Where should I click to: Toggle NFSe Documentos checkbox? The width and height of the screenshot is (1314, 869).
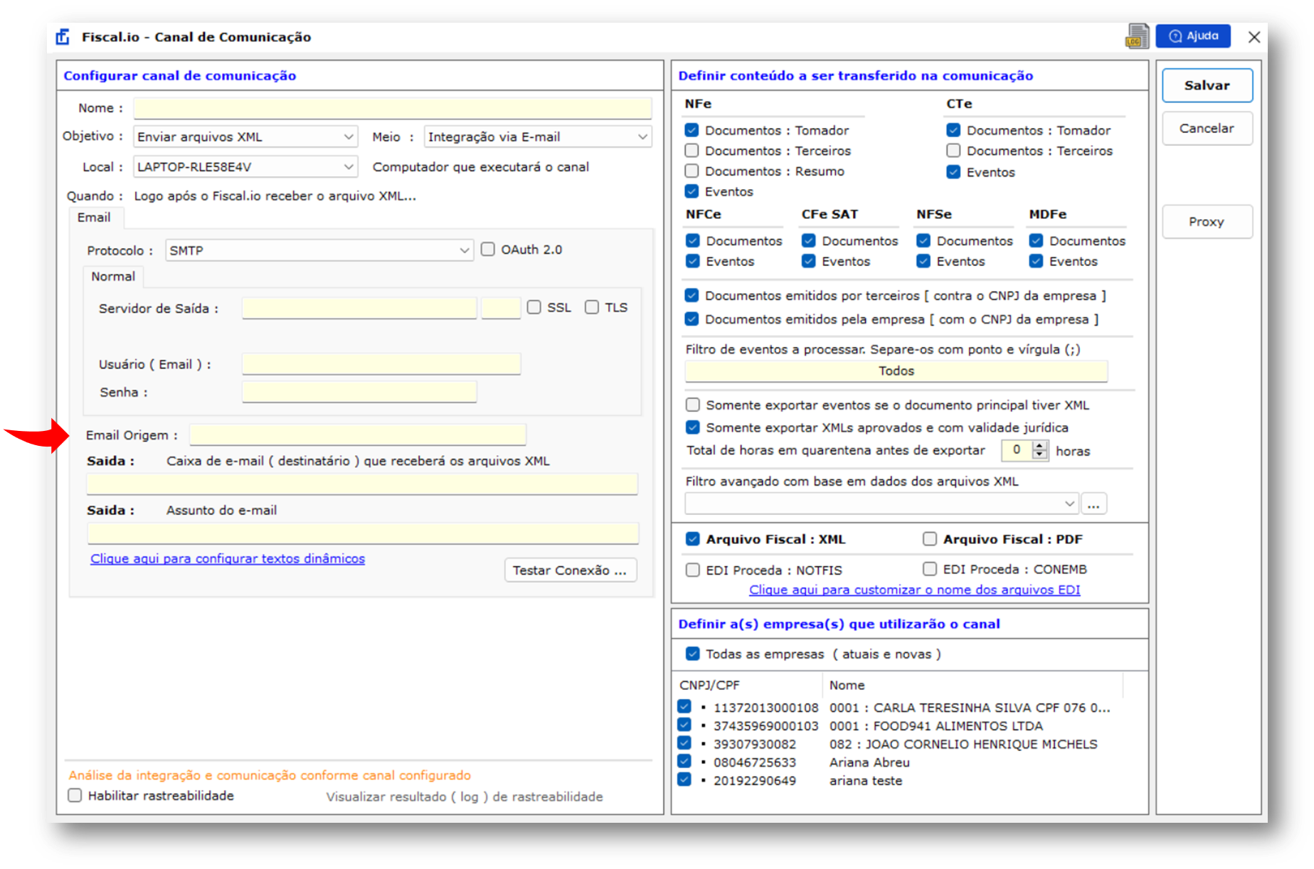(x=923, y=241)
